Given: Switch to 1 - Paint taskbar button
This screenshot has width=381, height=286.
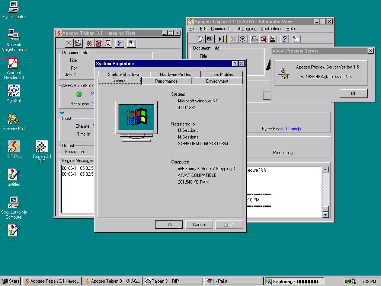Looking at the screenshot, I should [234, 281].
